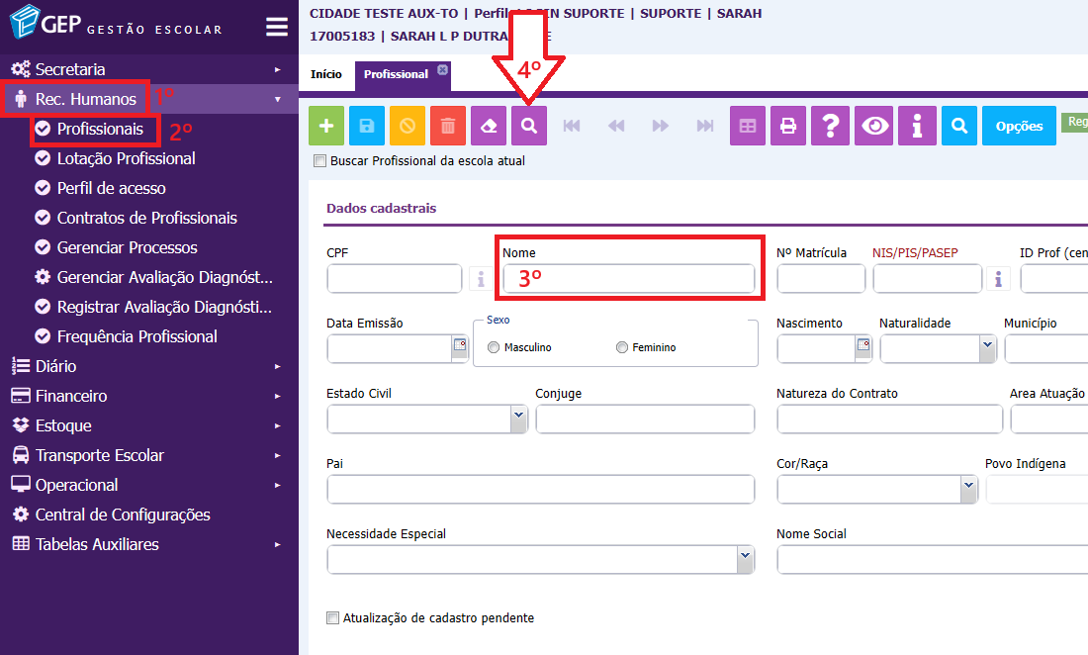Select the Masculino radio button
Screen dimensions: 1088x655
coord(494,347)
